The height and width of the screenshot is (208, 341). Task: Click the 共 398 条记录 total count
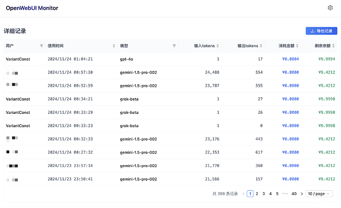(x=225, y=194)
